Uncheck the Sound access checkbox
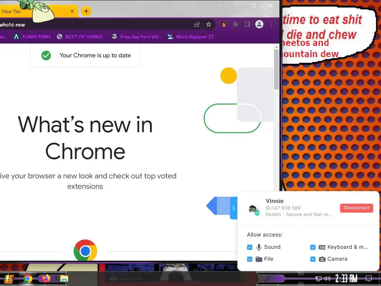 (250, 247)
